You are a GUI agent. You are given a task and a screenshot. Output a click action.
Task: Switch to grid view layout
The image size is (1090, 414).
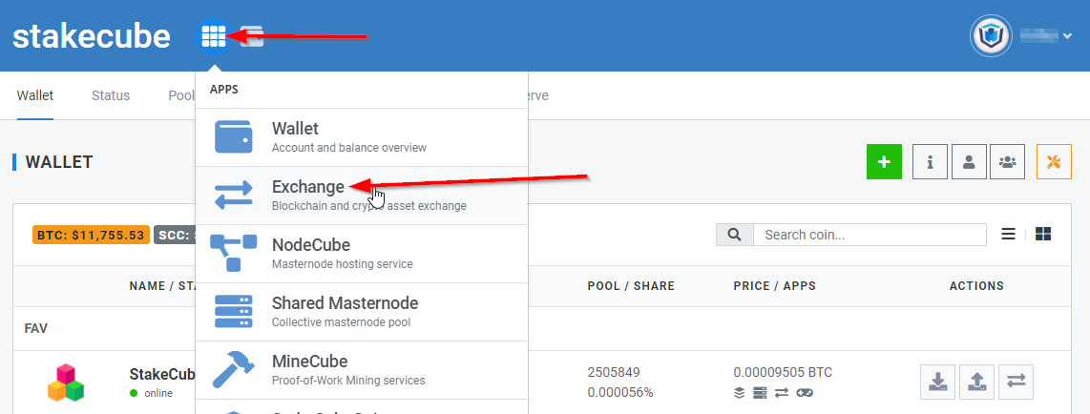pyautogui.click(x=1042, y=234)
